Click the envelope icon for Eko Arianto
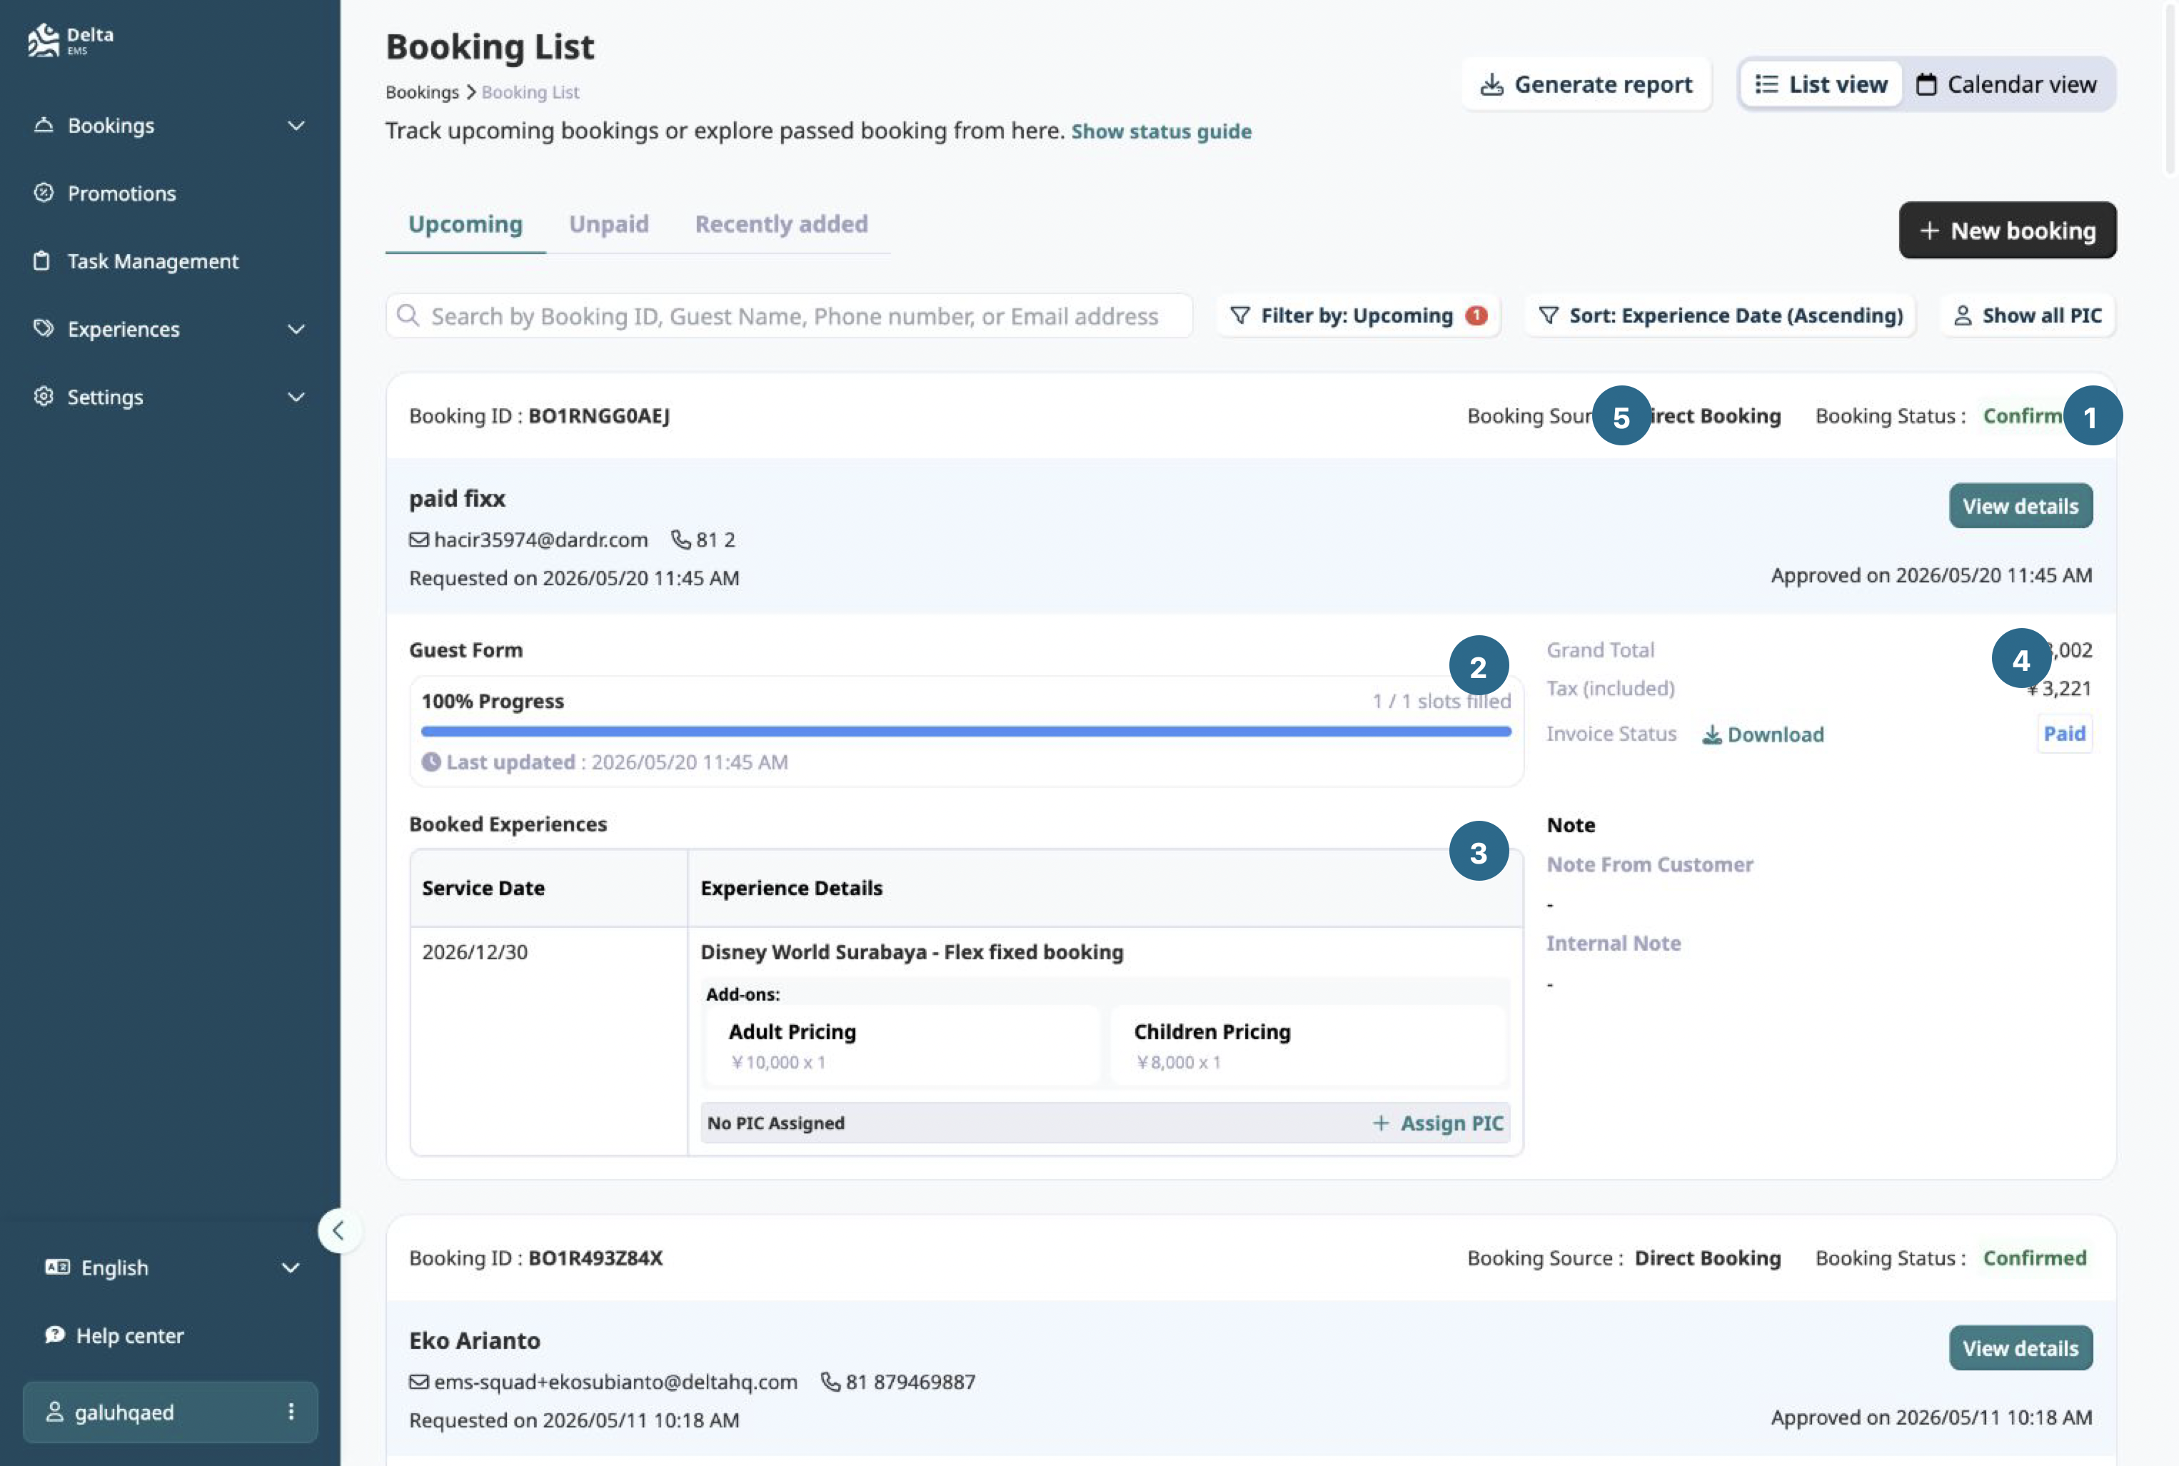2179x1466 pixels. (419, 1382)
